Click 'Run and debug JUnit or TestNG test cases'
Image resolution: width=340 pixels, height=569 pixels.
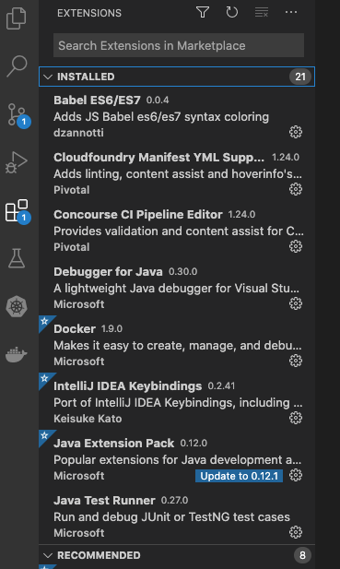(x=171, y=517)
